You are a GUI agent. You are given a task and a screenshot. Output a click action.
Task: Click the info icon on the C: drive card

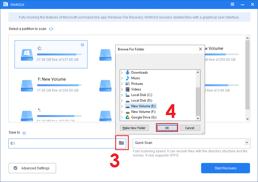click(82, 45)
